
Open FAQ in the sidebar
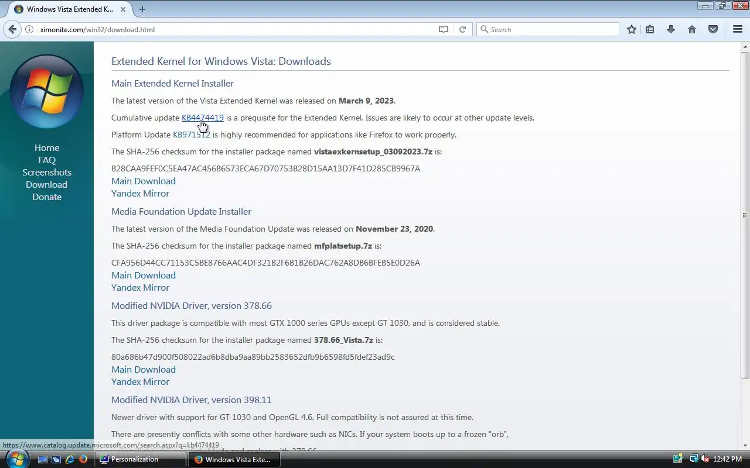[47, 160]
